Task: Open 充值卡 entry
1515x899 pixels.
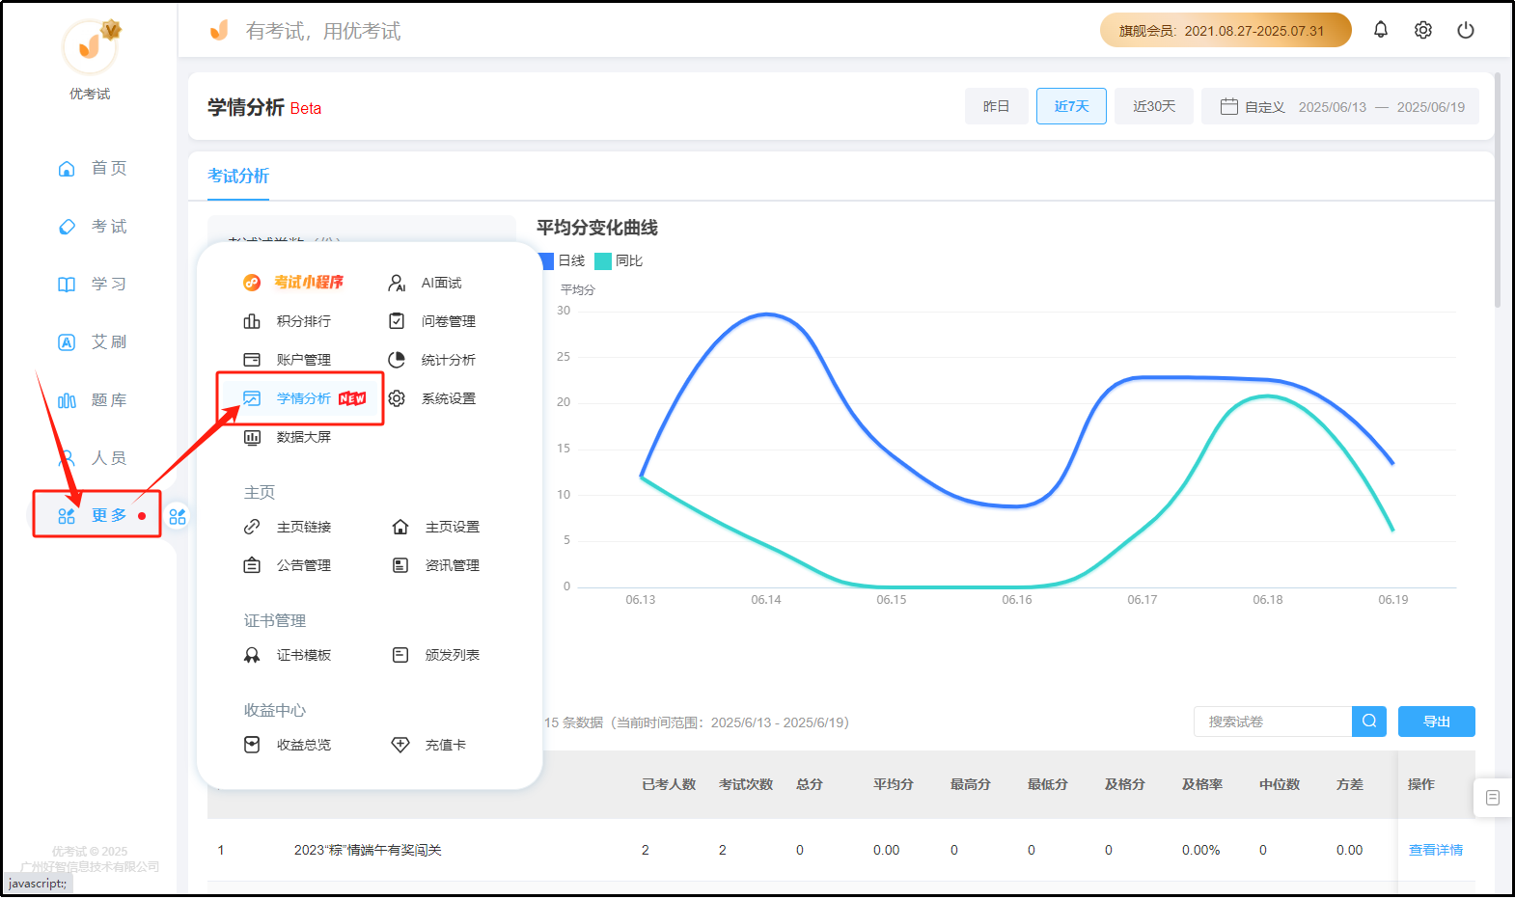Action: [428, 745]
